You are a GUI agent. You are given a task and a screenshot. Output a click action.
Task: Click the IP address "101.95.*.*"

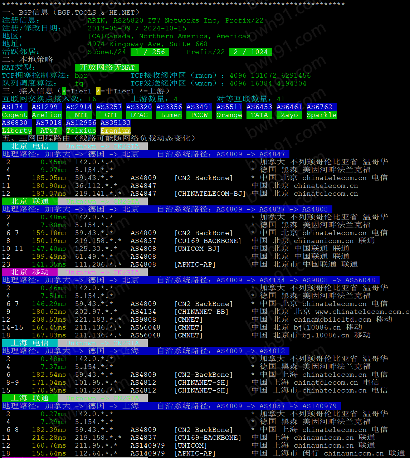96,383
